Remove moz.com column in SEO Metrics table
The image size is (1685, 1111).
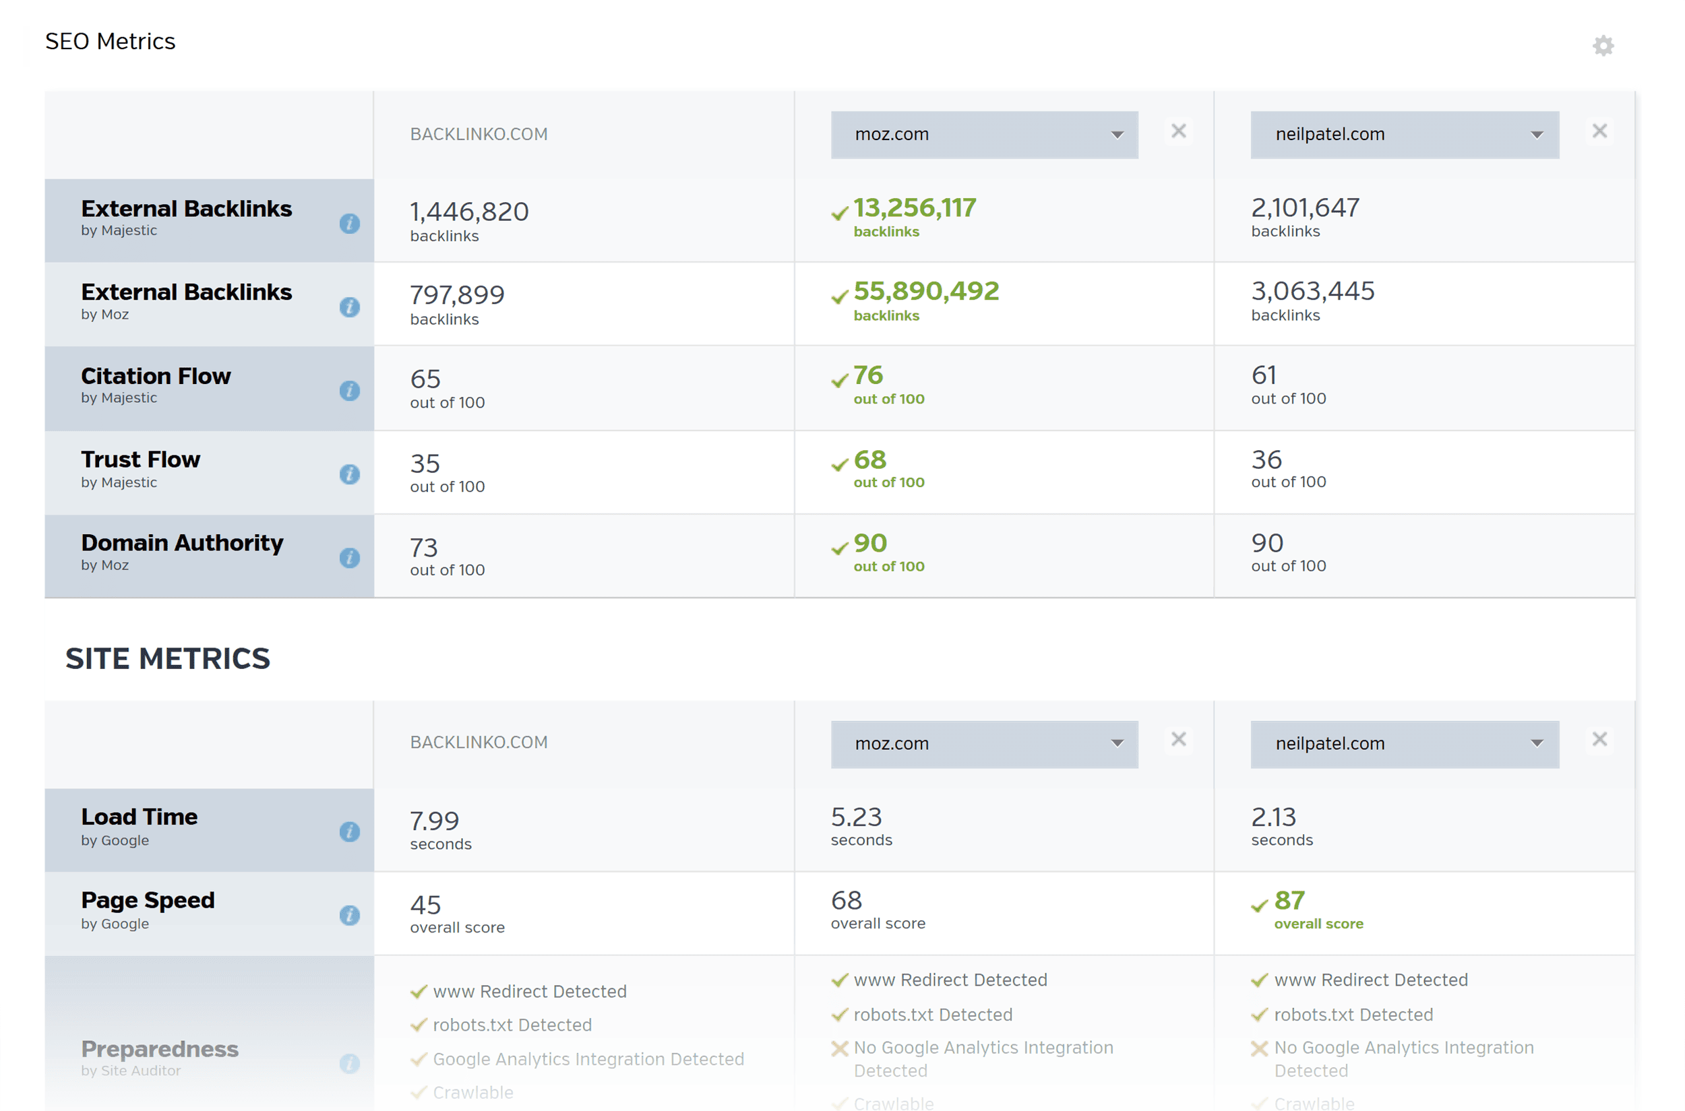1178,131
